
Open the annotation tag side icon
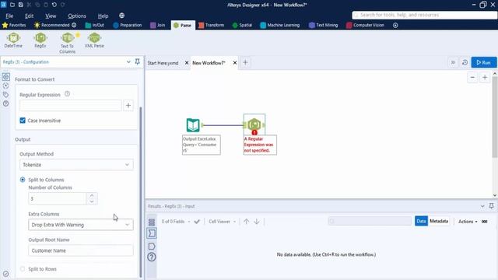coord(5,95)
